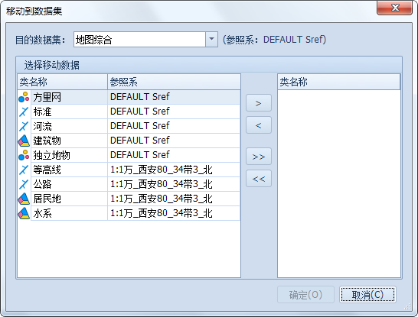Click the line icon next to 河流

(24, 126)
